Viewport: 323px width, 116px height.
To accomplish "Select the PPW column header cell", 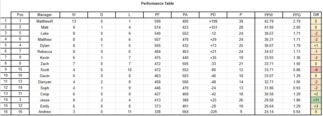I will click(269, 15).
